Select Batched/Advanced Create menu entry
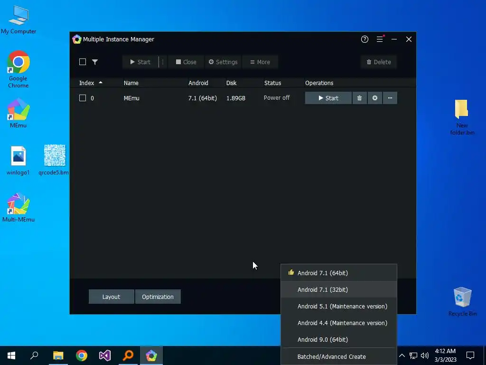 click(339, 356)
